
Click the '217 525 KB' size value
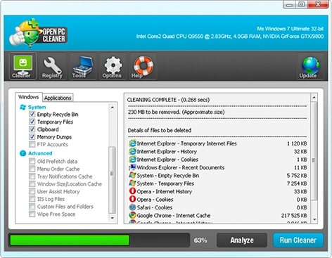point(294,215)
